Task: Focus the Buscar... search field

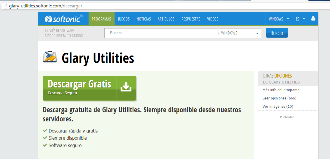Action: pyautogui.click(x=161, y=33)
